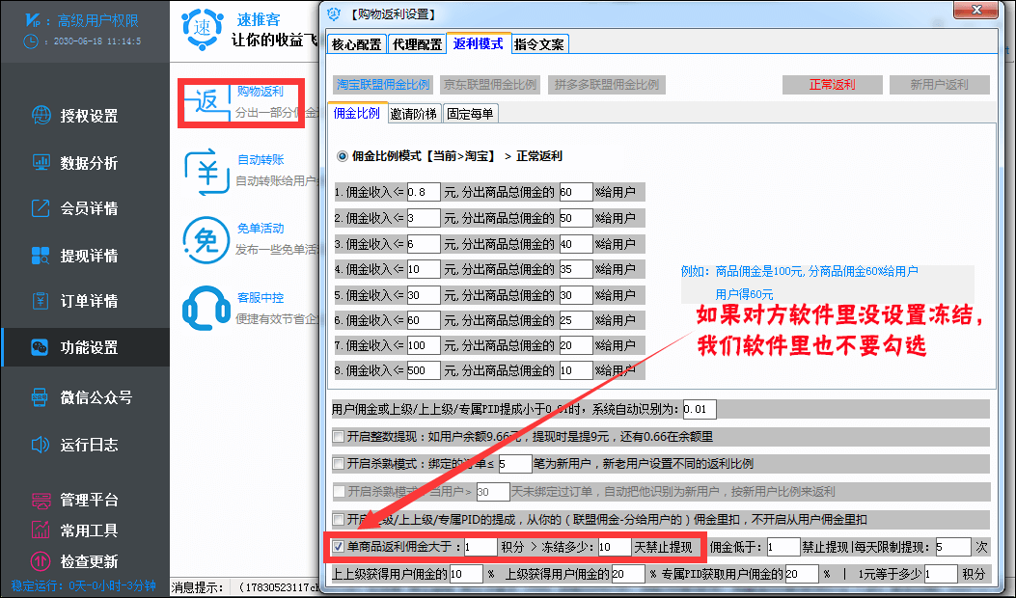Click the 拼多多联盟佣金比例 button
Viewport: 1016px width, 598px height.
[607, 84]
